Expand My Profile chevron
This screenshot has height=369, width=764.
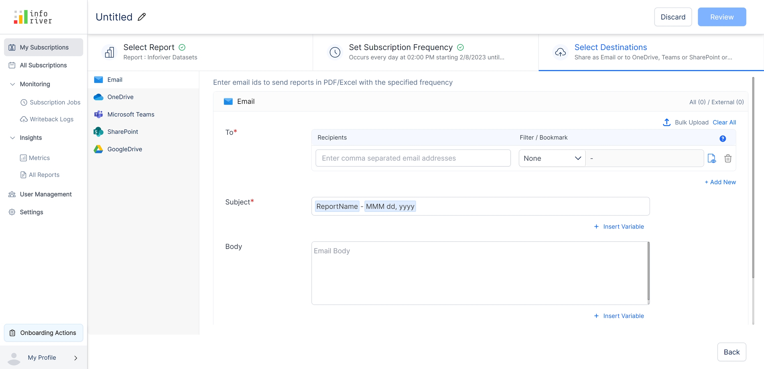76,358
